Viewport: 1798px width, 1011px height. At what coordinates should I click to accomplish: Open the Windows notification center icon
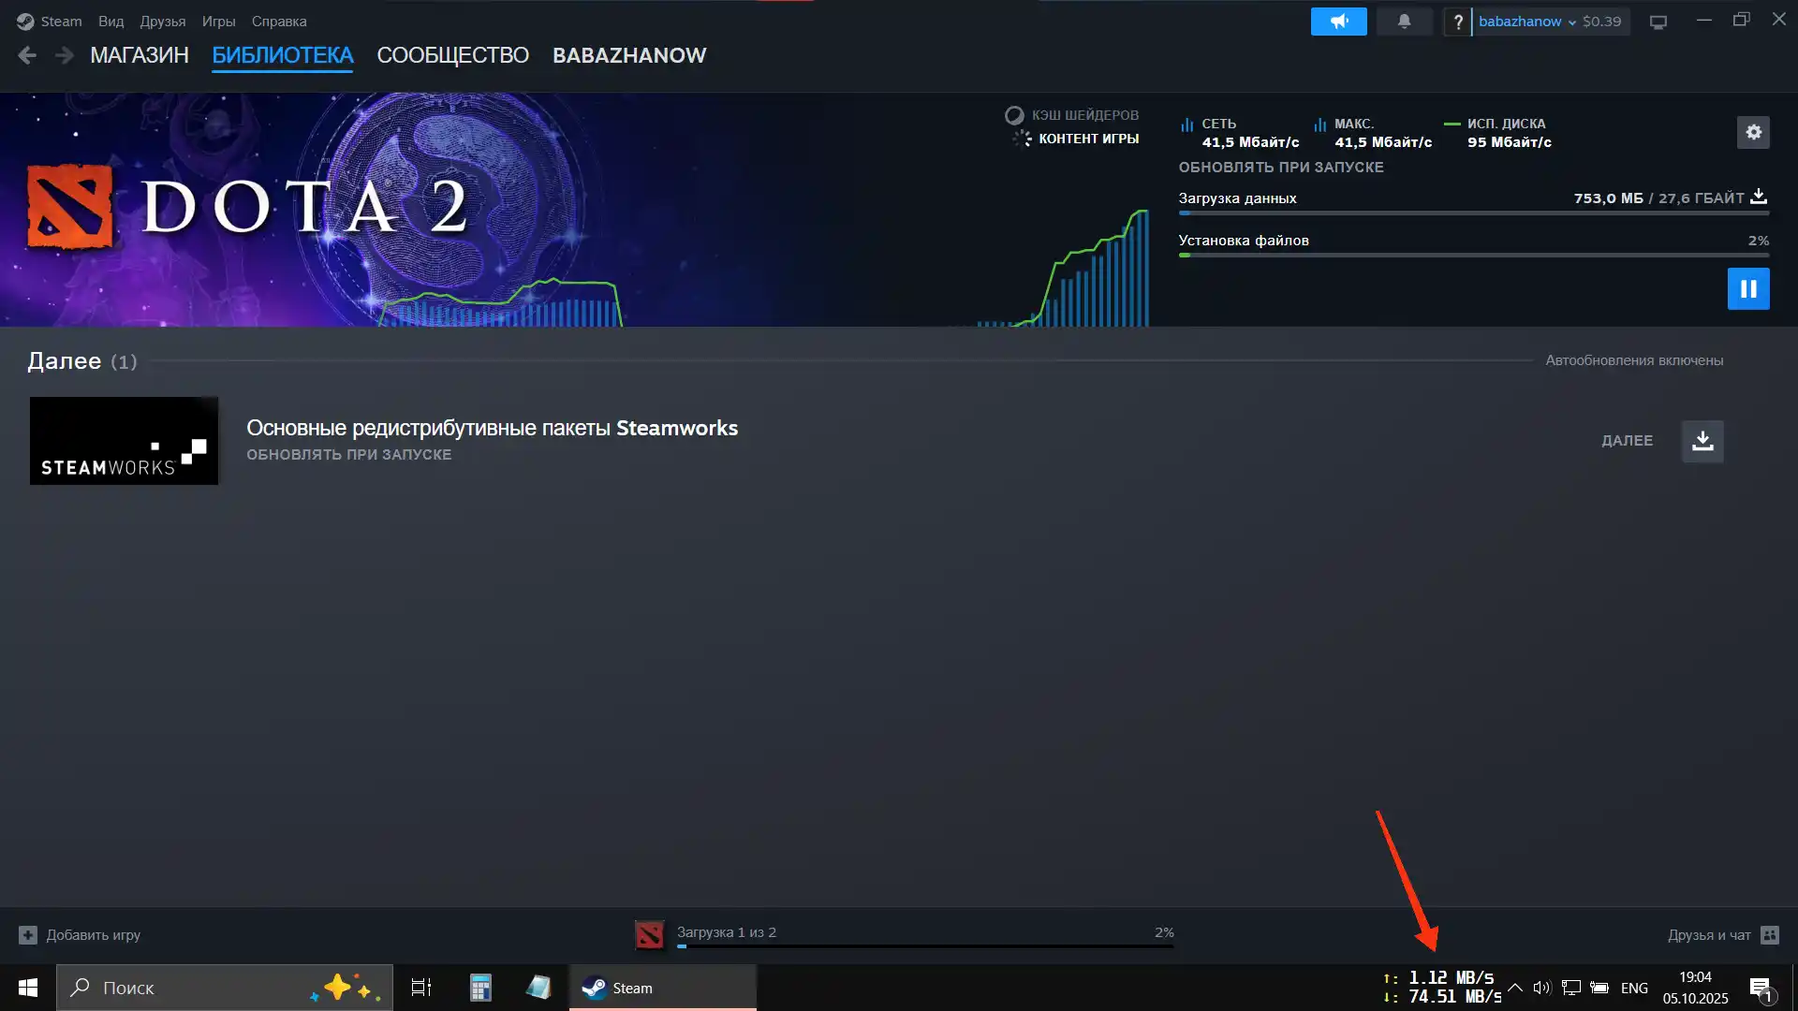tap(1761, 989)
